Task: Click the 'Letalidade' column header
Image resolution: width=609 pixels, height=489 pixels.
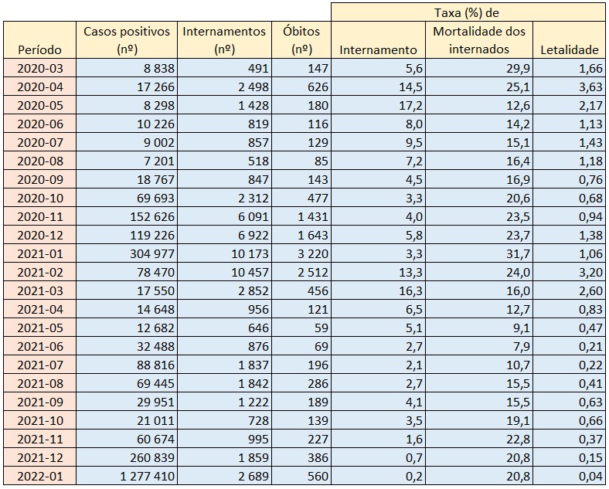Action: coord(570,49)
